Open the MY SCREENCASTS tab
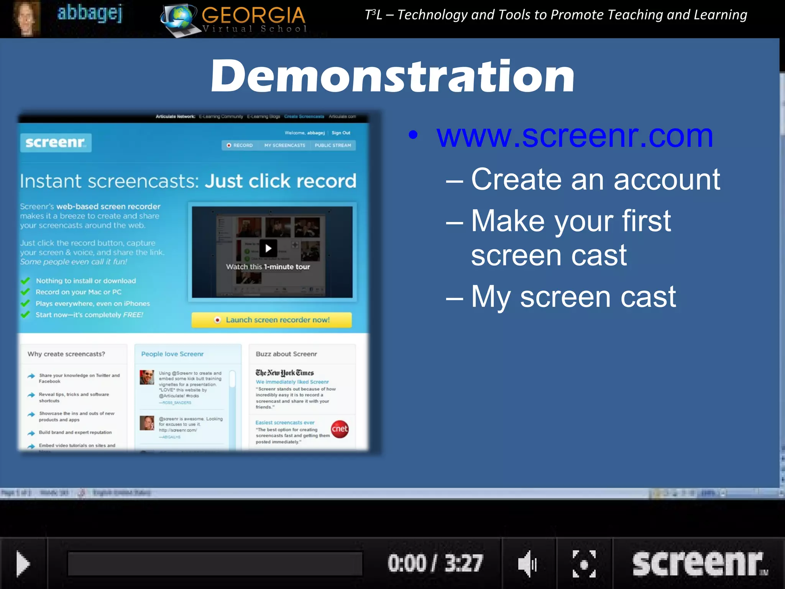 coord(284,145)
